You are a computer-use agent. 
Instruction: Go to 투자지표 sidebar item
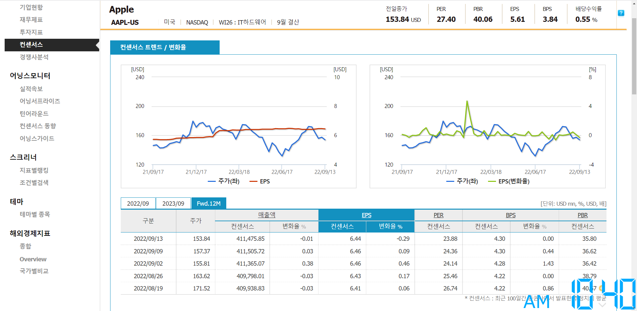click(31, 32)
